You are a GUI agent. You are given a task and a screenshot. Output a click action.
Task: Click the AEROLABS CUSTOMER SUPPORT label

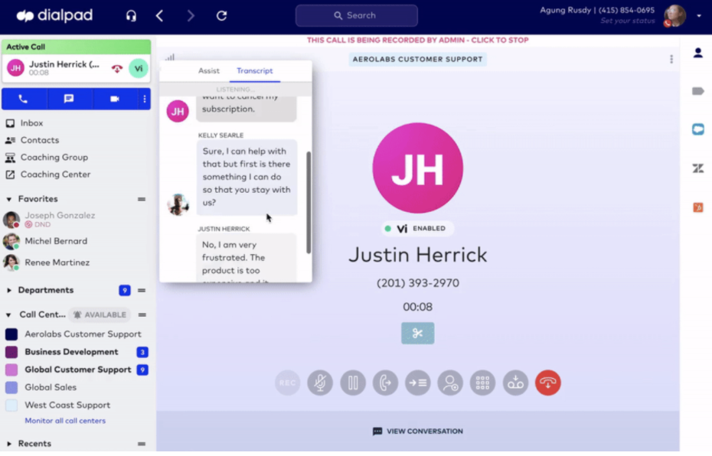[417, 60]
